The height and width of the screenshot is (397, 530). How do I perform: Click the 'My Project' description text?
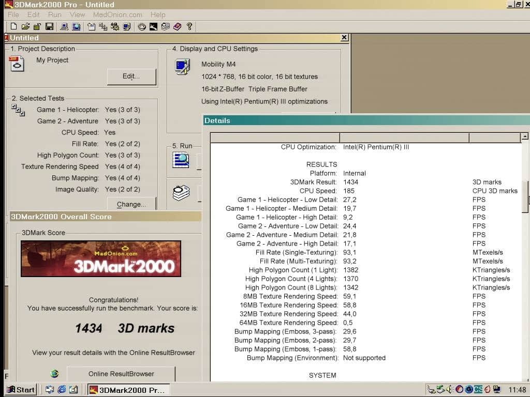coord(52,60)
